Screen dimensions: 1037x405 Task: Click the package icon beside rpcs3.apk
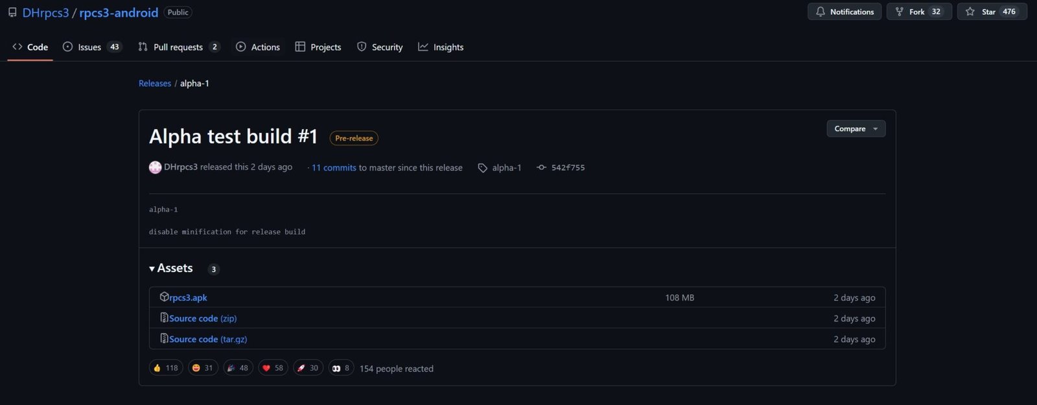coord(164,297)
